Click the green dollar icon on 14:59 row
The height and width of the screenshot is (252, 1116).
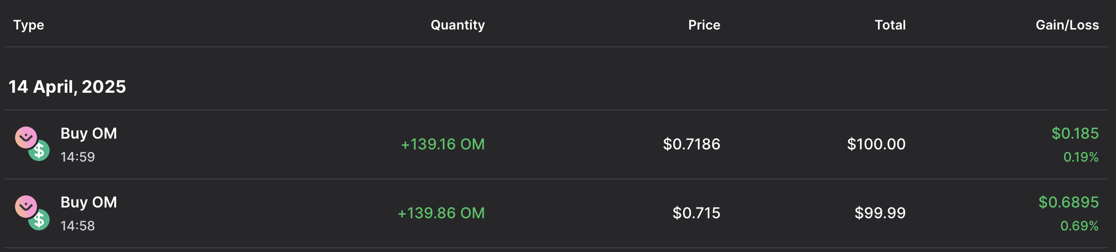tap(40, 151)
